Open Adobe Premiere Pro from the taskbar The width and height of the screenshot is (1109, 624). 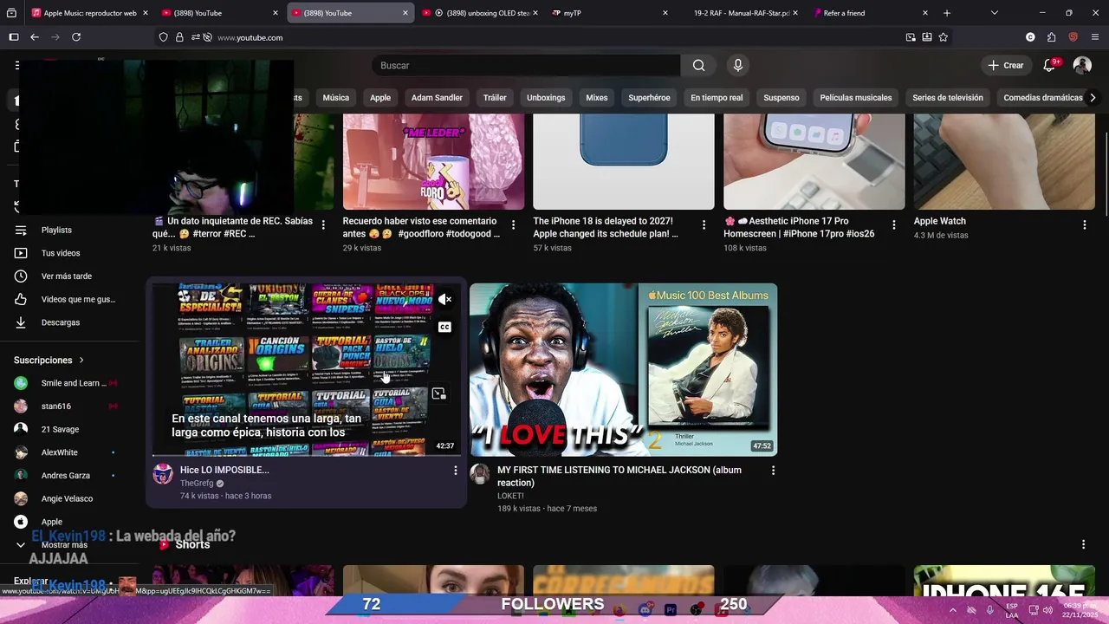[671, 610]
